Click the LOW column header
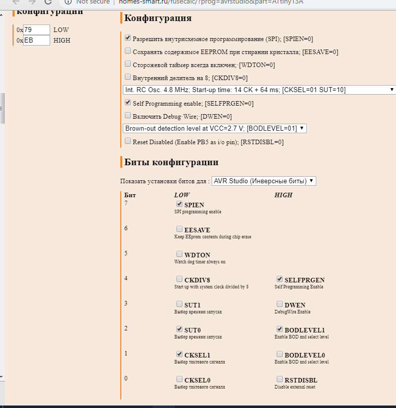 point(182,195)
